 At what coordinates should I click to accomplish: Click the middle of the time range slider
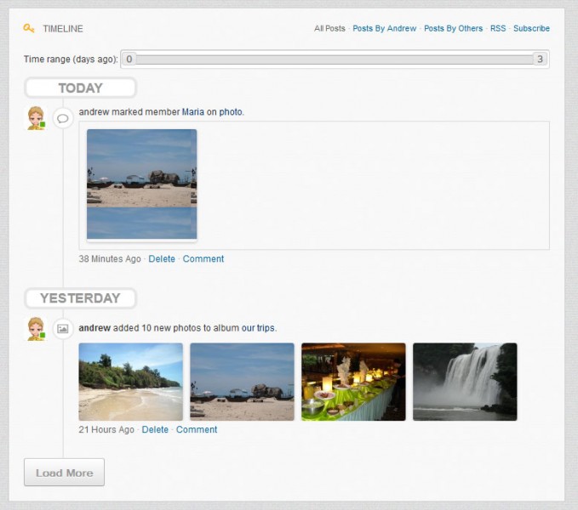tap(335, 59)
